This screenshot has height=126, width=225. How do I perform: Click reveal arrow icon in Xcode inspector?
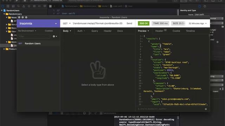(x=218, y=42)
